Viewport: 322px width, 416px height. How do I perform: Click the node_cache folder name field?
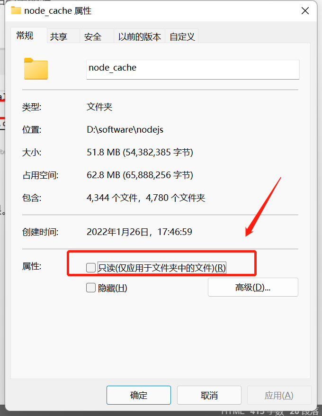[193, 70]
